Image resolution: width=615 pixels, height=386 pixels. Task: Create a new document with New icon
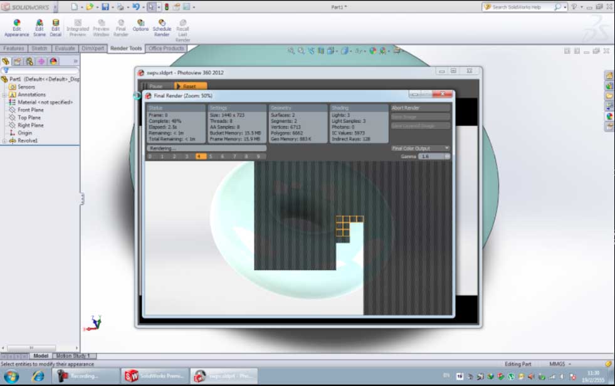(74, 7)
